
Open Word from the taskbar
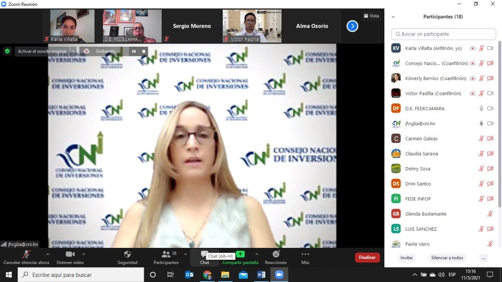261,275
